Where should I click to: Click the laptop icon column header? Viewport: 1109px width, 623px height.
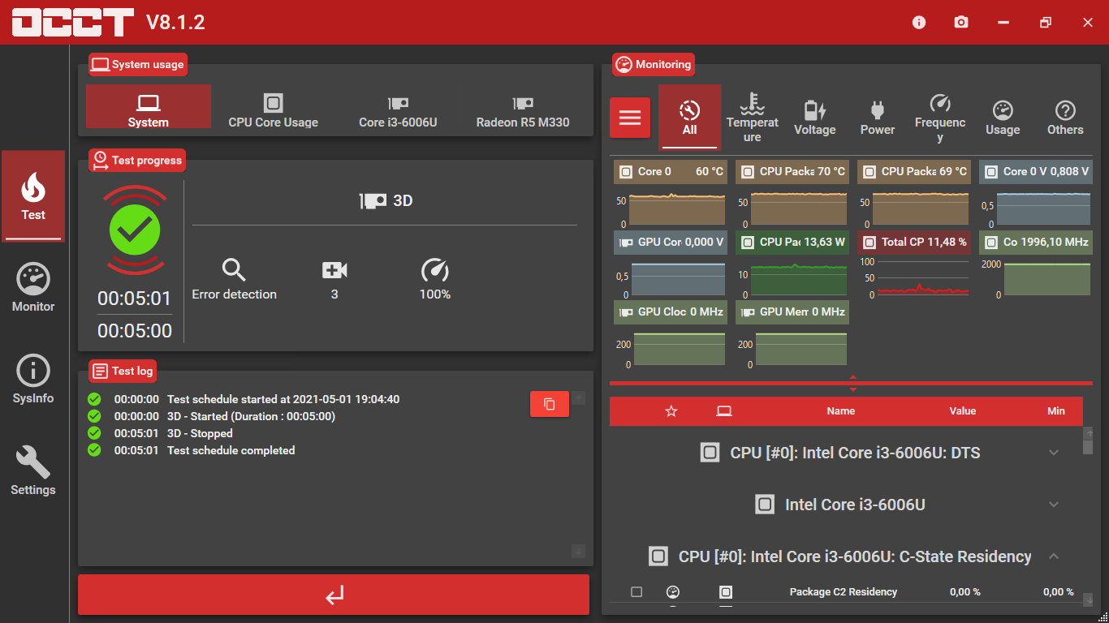click(724, 411)
